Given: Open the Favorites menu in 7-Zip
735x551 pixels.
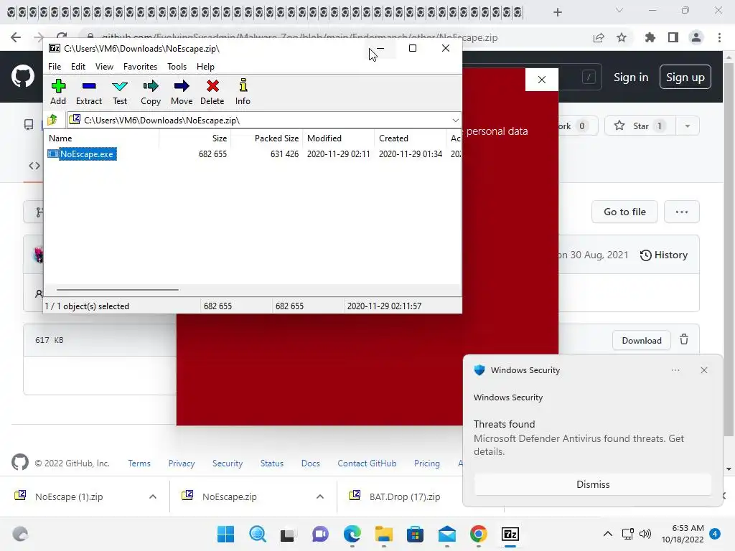Looking at the screenshot, I should click(140, 67).
